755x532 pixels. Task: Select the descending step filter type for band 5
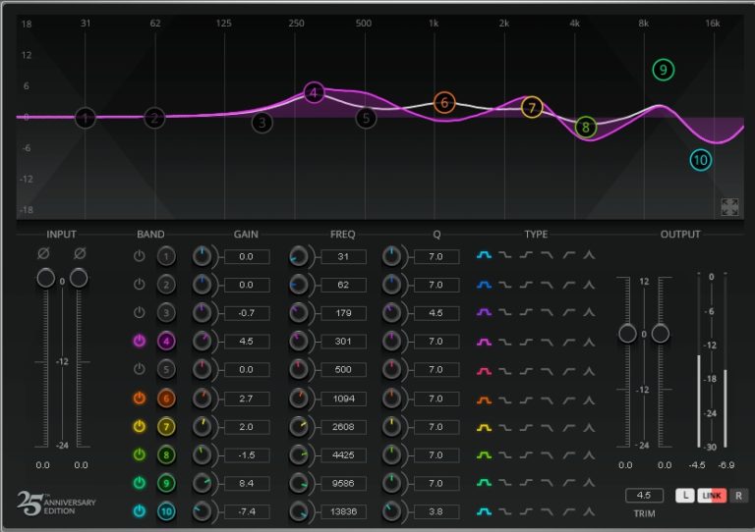click(505, 370)
